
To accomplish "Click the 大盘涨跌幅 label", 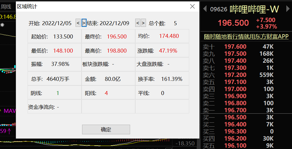I will [150, 64].
